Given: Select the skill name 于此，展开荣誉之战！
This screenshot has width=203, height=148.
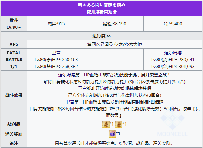Looking at the screenshot, I should pos(149,75).
